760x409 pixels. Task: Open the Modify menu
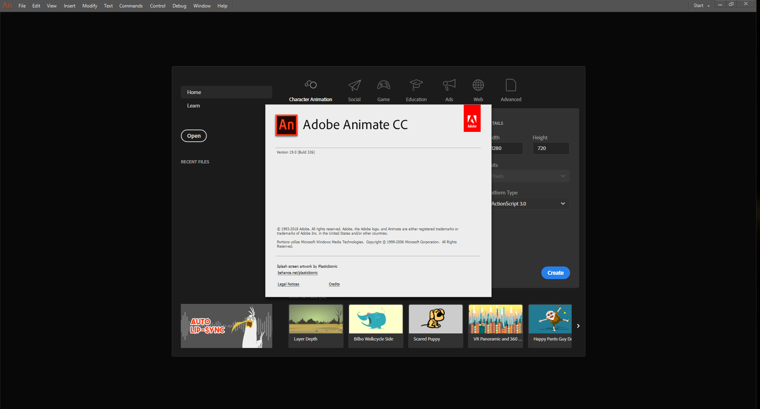pyautogui.click(x=90, y=6)
